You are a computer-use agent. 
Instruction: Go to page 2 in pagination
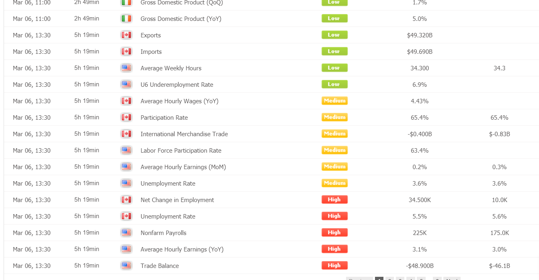point(389,278)
